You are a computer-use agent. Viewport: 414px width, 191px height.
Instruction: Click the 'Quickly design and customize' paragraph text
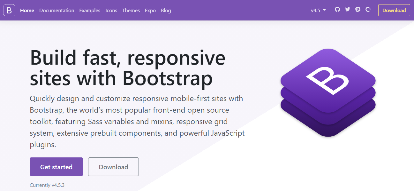point(137,122)
